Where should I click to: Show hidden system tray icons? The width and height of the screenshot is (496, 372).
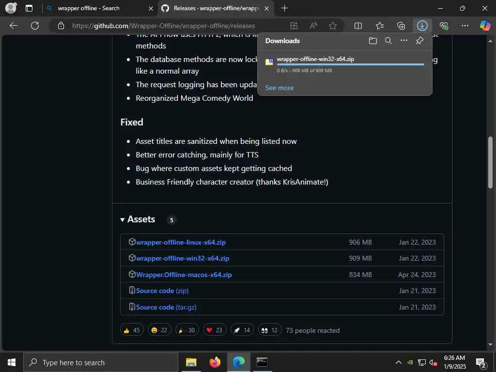(x=399, y=362)
